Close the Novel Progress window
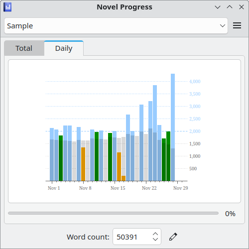Screen dimensions: 249x249 point(242,7)
